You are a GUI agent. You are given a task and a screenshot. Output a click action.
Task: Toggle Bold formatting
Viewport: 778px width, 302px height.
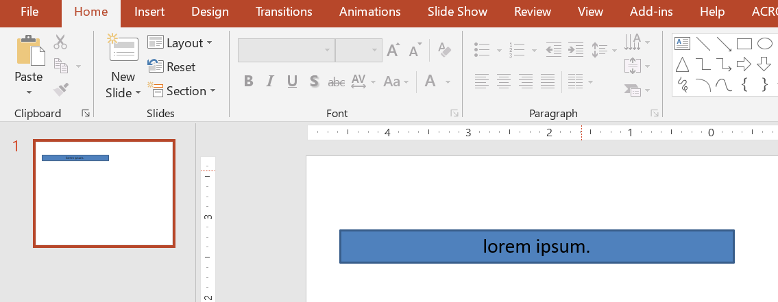coord(249,81)
